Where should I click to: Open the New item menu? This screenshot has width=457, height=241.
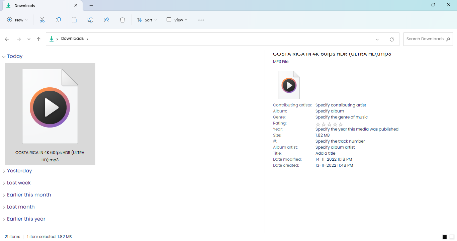pos(17,20)
